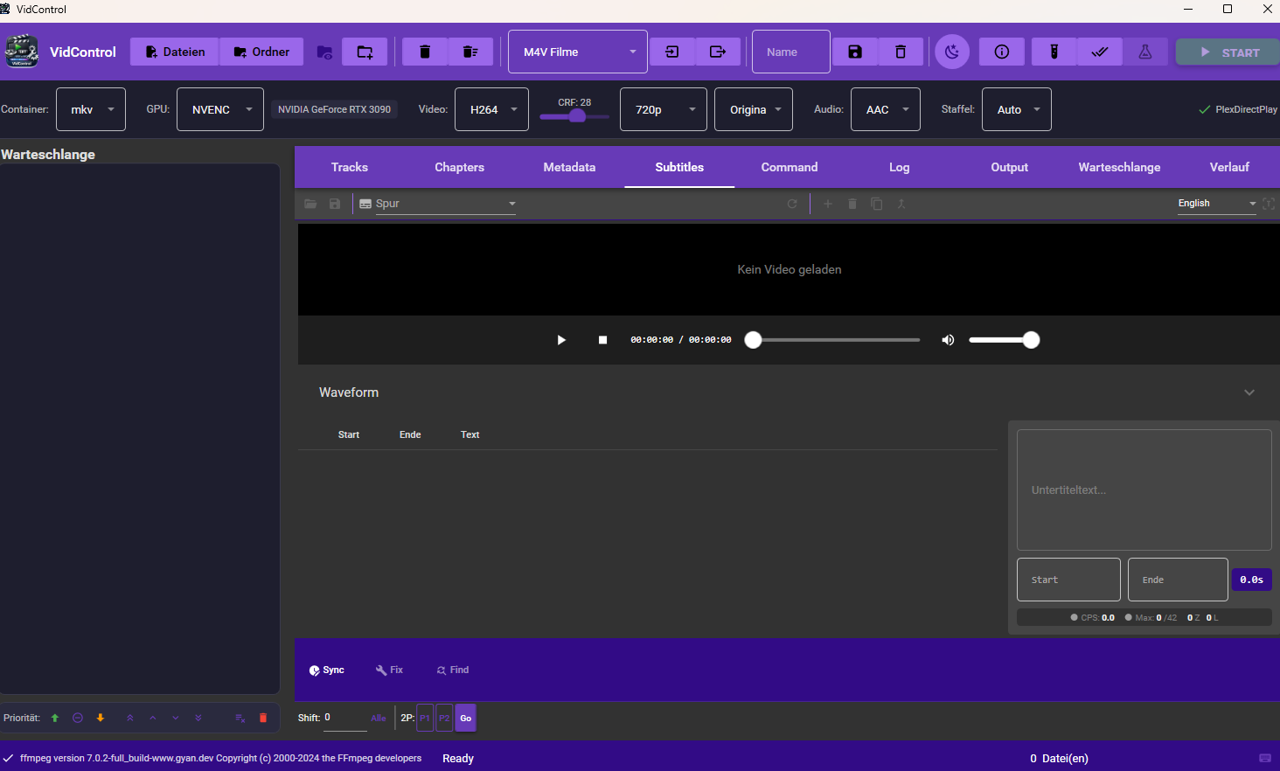
Task: Show the Log tab
Action: [x=900, y=167]
